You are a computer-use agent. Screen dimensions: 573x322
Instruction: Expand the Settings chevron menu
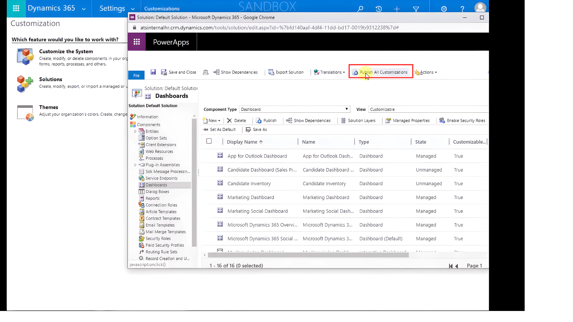coord(133,9)
